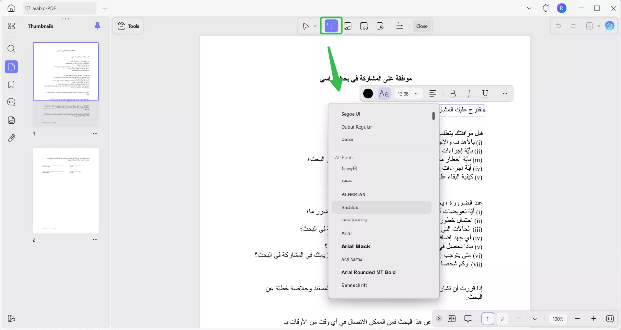Open the AI assistant
Screen dimensions: 621x330
[x=610, y=26]
